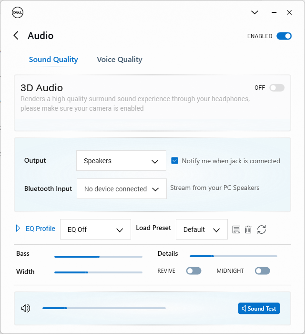Open the Output Speakers dropdown

121,161
